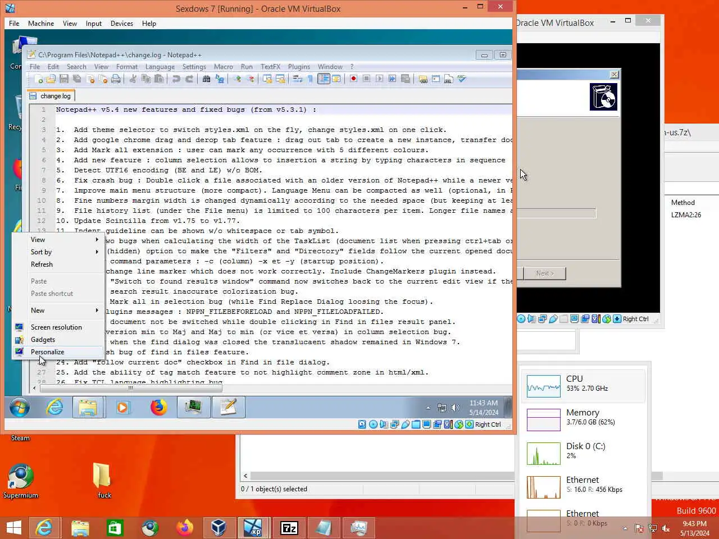Close the background installer dialog
The image size is (719, 539).
pyautogui.click(x=615, y=74)
